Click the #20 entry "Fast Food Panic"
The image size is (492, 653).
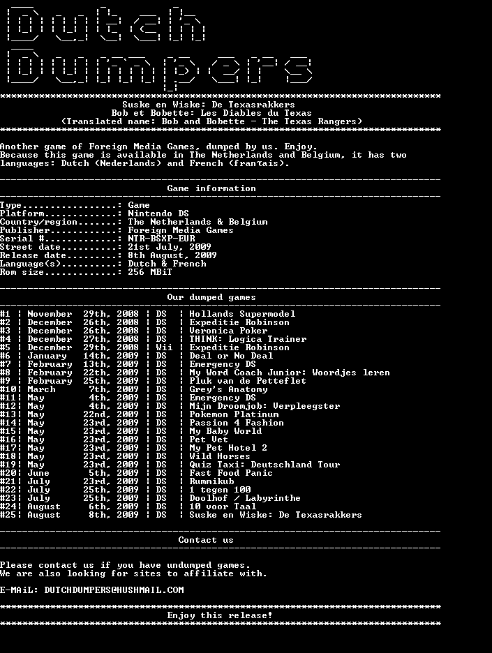coord(231,473)
